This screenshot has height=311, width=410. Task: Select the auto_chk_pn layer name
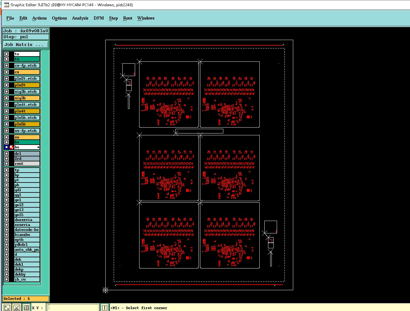pyautogui.click(x=27, y=250)
